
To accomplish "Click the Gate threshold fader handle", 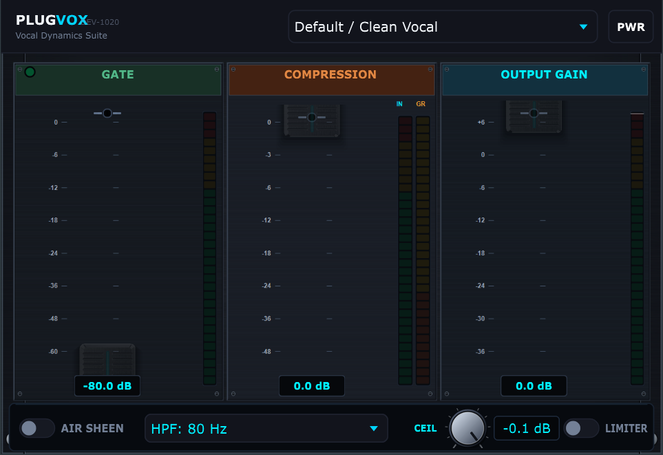I will [x=107, y=359].
